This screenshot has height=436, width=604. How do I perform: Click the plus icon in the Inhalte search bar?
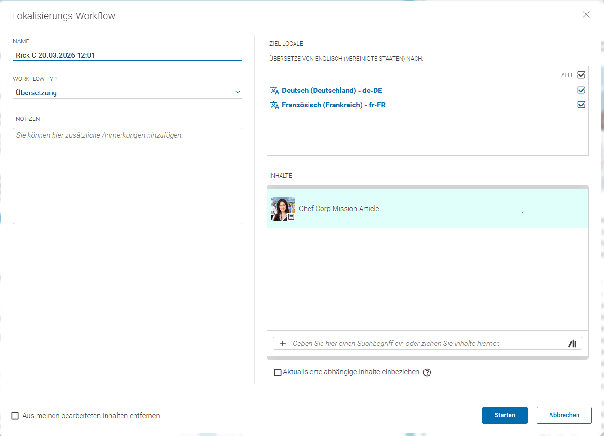click(x=283, y=344)
